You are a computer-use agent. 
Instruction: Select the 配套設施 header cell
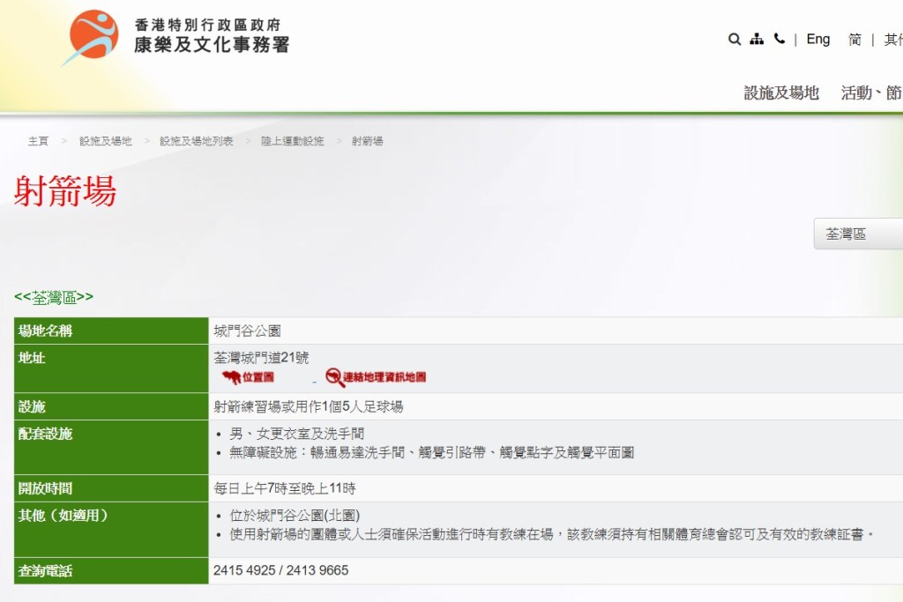click(x=111, y=447)
